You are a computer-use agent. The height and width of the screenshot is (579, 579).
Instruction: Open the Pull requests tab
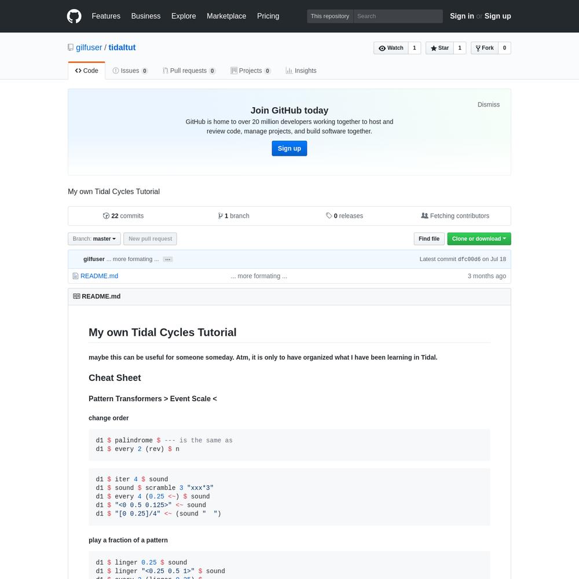click(x=189, y=71)
